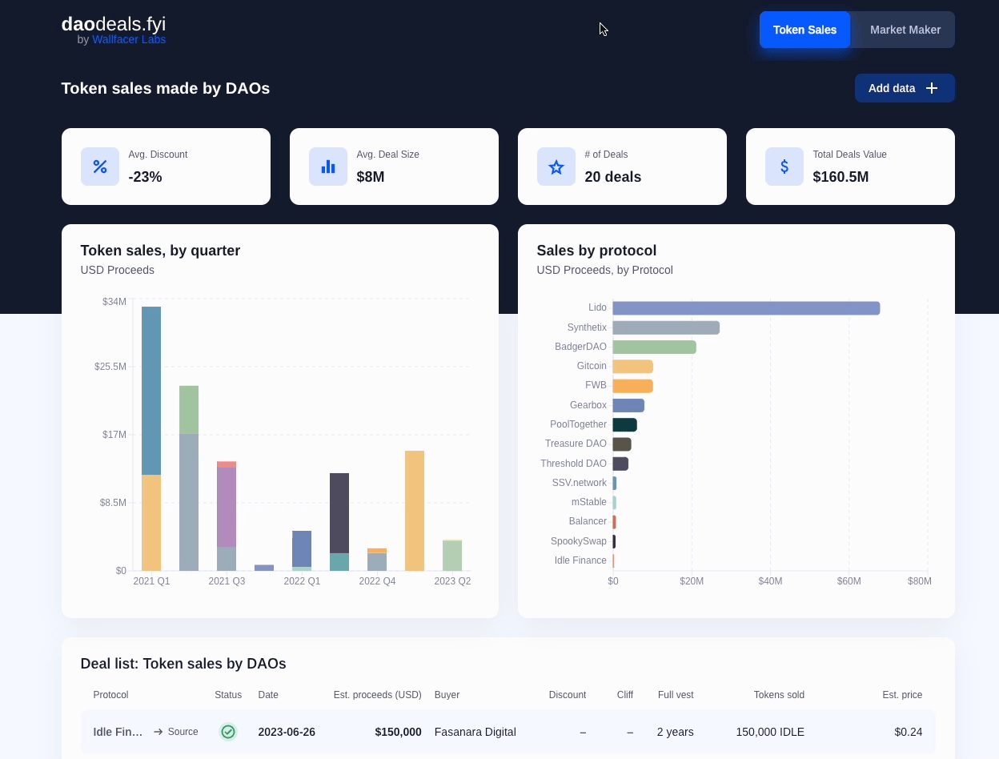
Task: Click the Status column header
Action: click(228, 695)
